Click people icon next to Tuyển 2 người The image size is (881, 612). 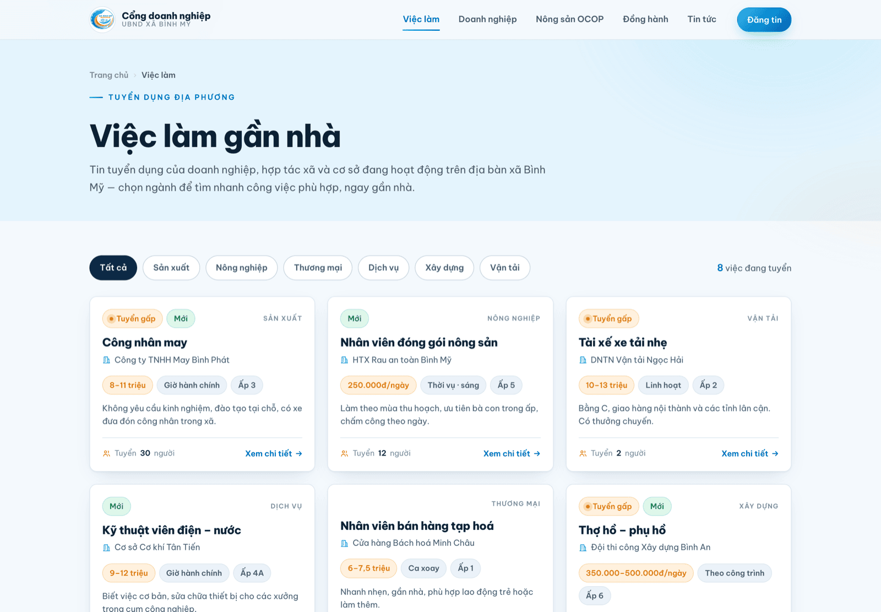point(583,453)
